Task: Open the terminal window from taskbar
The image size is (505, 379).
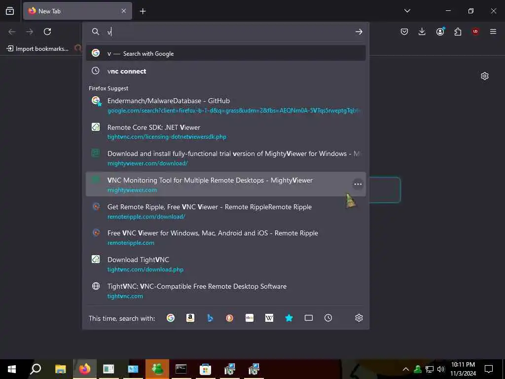Action: (x=181, y=369)
